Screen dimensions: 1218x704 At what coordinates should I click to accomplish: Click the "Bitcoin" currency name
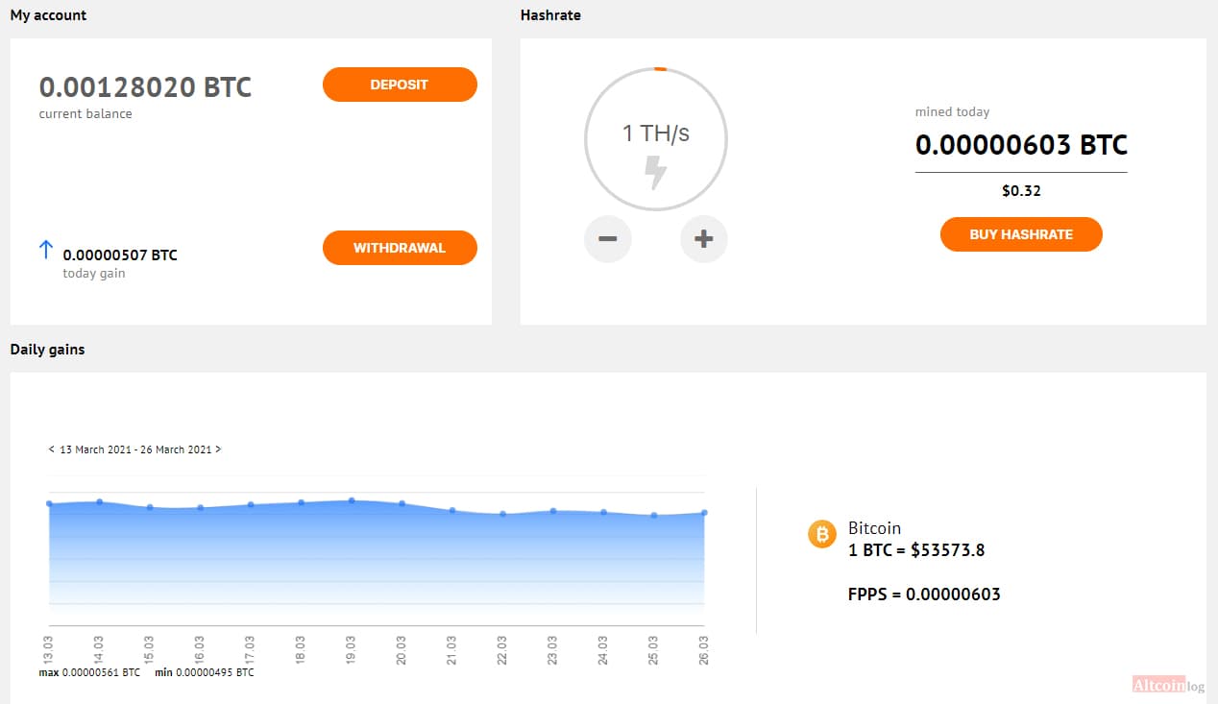(x=874, y=528)
